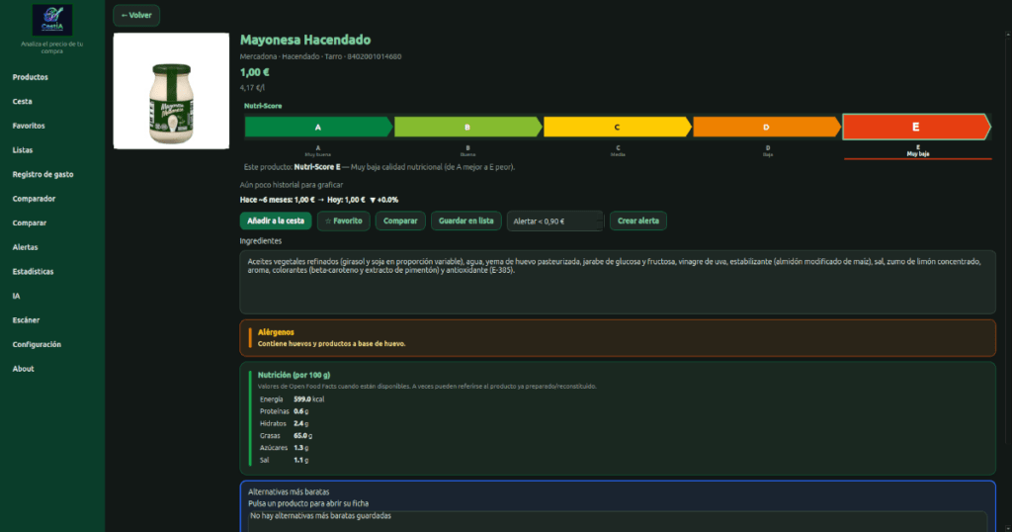Click Añadir a la cesta button
The height and width of the screenshot is (532, 1012).
pyautogui.click(x=276, y=221)
